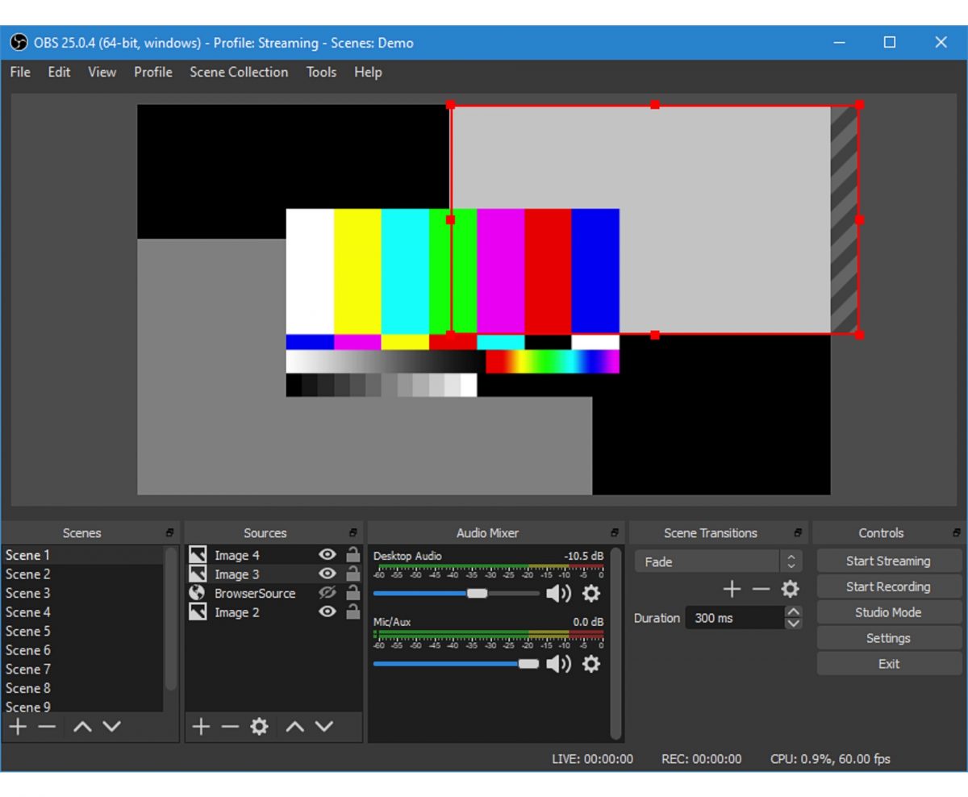This screenshot has width=968, height=797.
Task: Mute the Desktop Audio speaker icon
Action: [x=558, y=594]
